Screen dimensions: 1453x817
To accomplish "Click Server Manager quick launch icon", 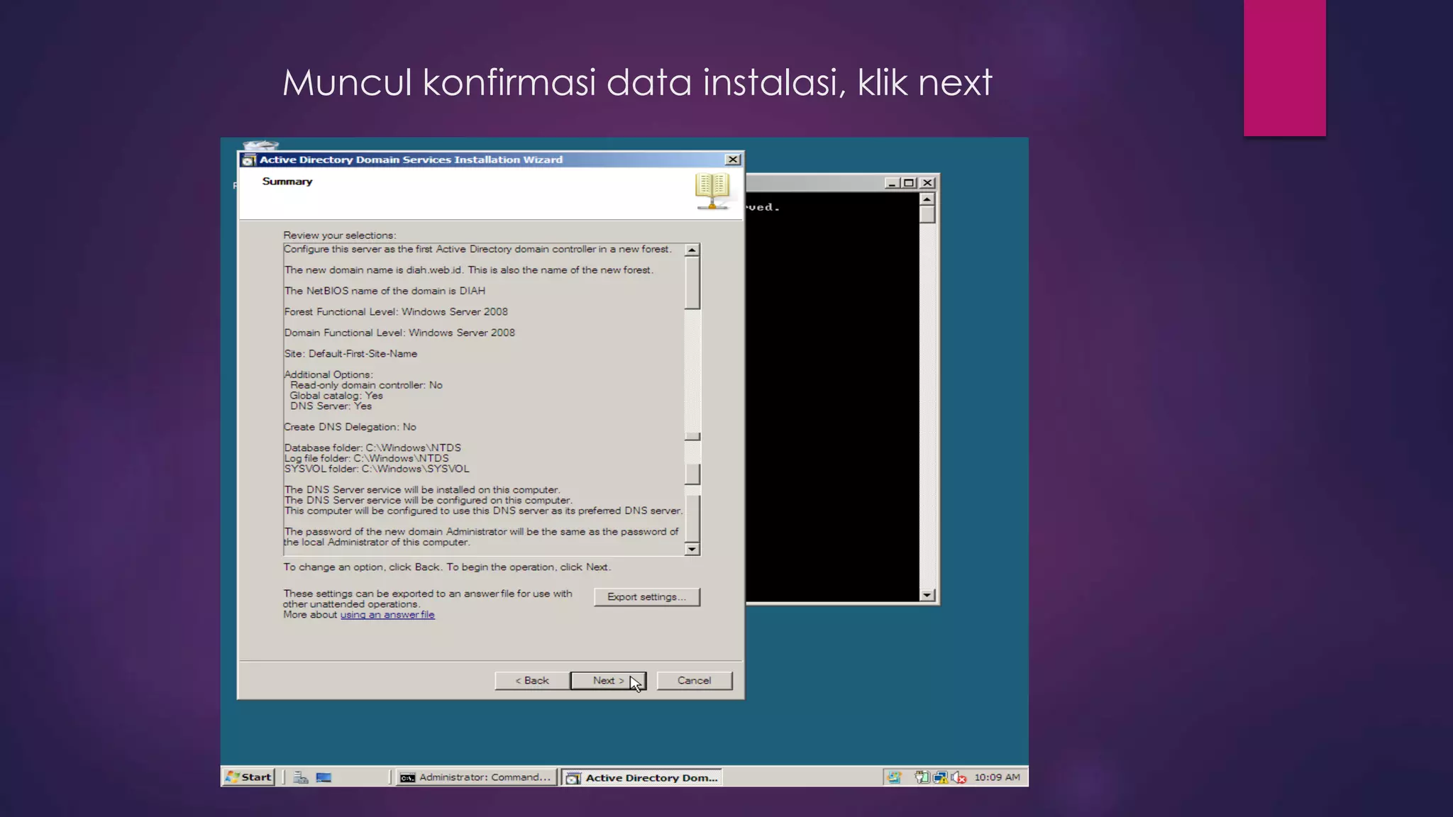I will pyautogui.click(x=301, y=777).
